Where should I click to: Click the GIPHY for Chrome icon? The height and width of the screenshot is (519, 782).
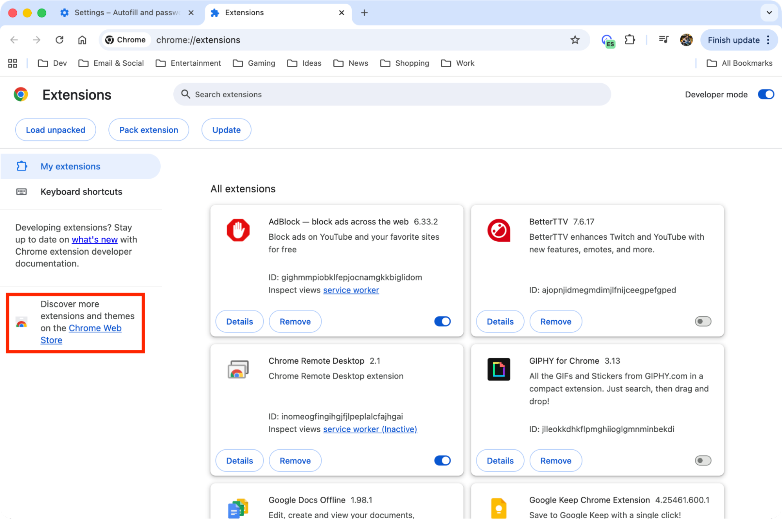[x=499, y=369]
